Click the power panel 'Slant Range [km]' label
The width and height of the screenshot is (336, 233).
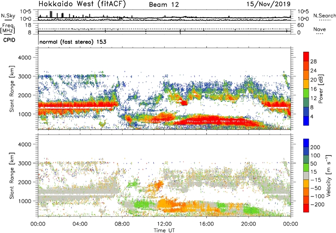tap(12, 89)
